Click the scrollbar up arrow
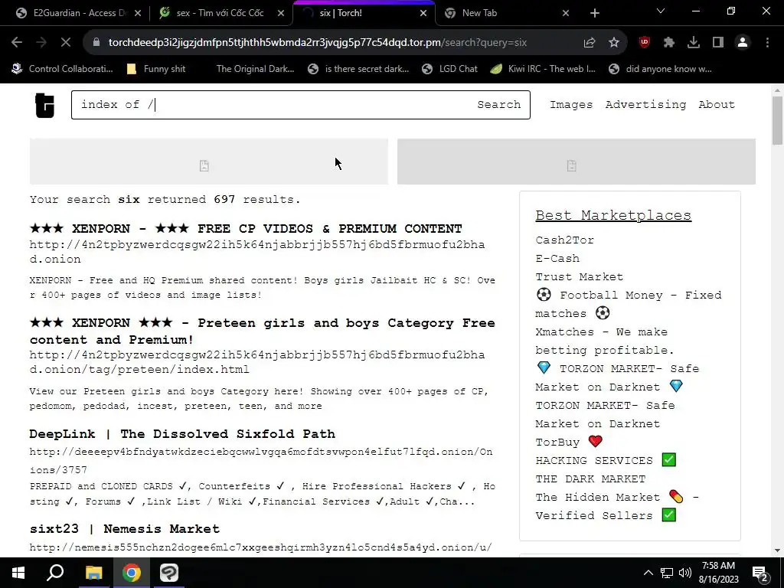 pyautogui.click(x=777, y=90)
